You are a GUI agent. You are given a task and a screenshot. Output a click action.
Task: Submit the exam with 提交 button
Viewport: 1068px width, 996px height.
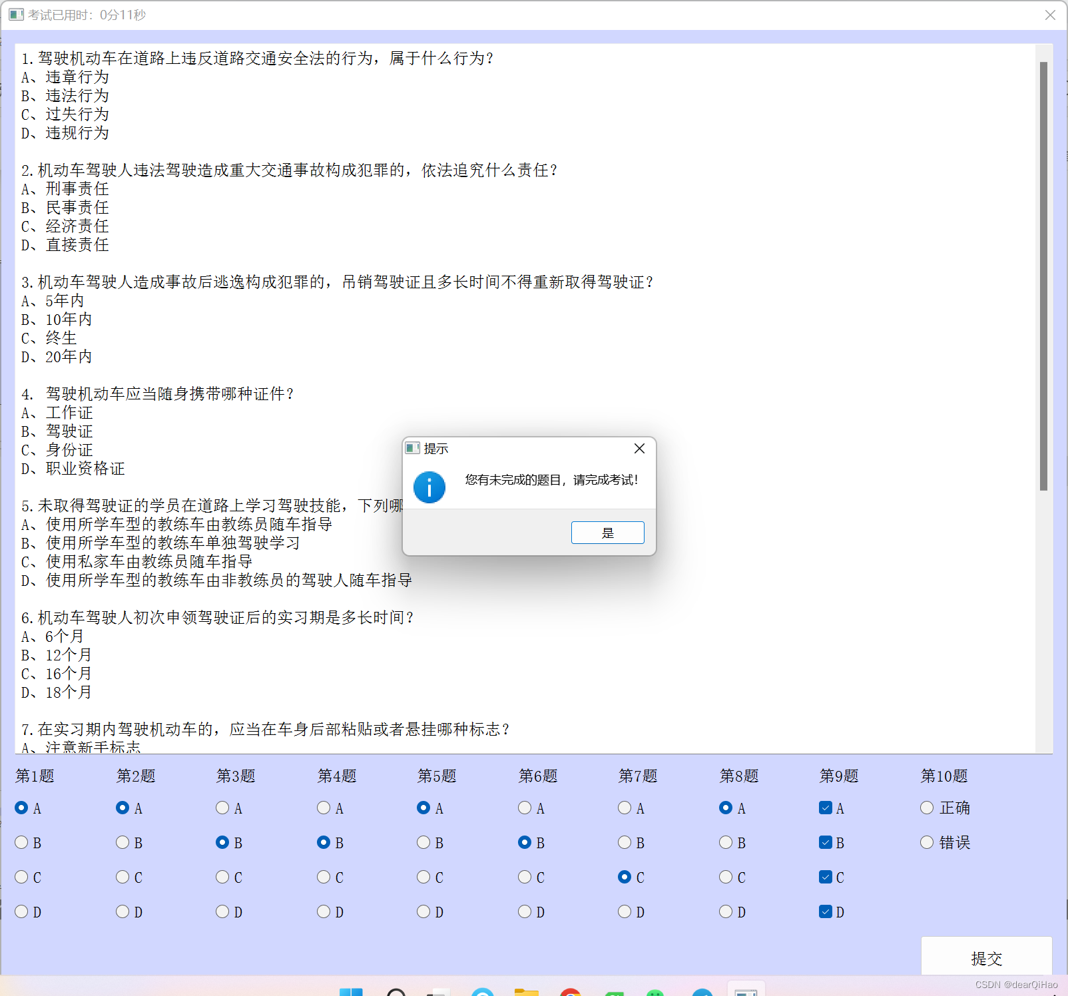(x=986, y=957)
